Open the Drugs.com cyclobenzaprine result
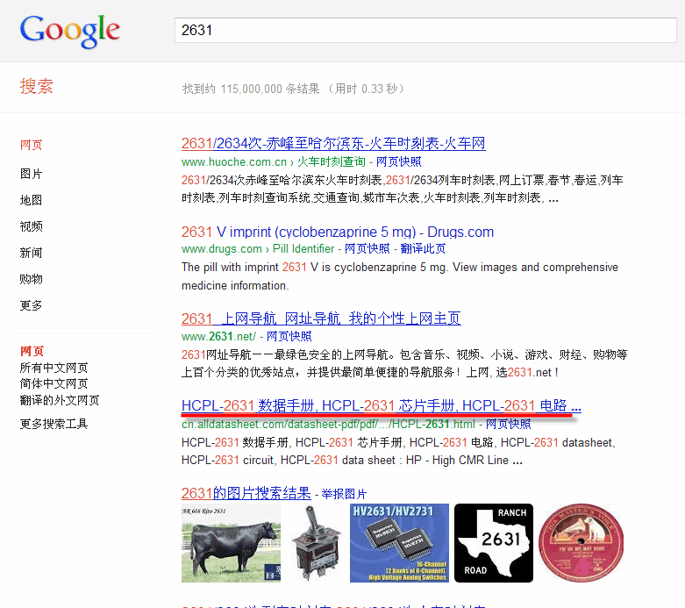Screen dimensions: 685x608 click(338, 232)
